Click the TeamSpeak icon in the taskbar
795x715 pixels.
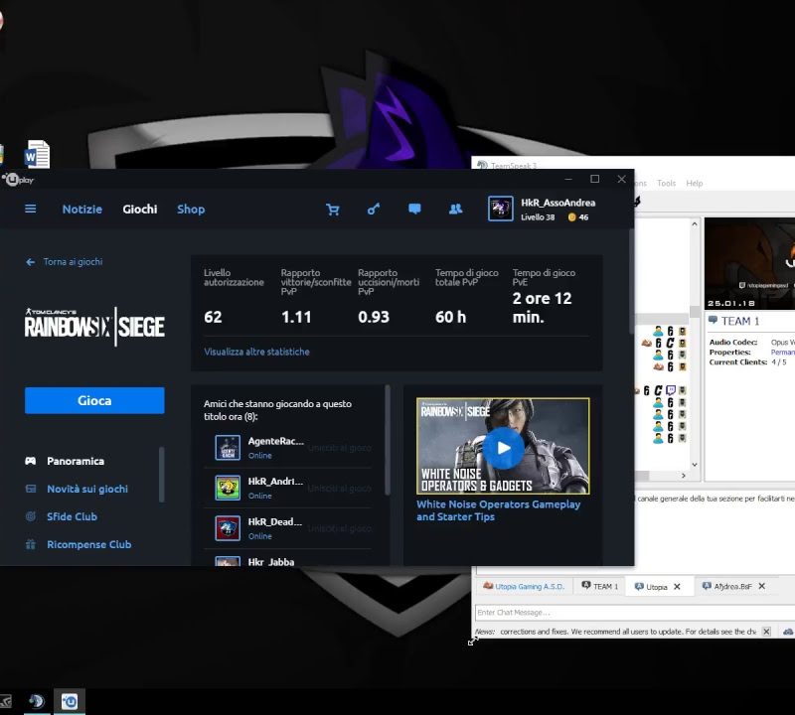37,701
